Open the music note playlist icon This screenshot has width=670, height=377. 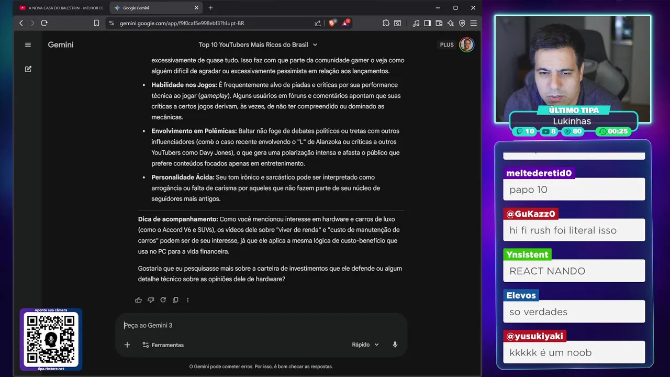click(416, 23)
